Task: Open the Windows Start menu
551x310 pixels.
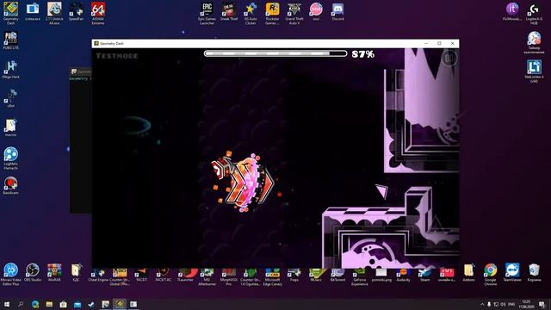Action: [x=7, y=304]
